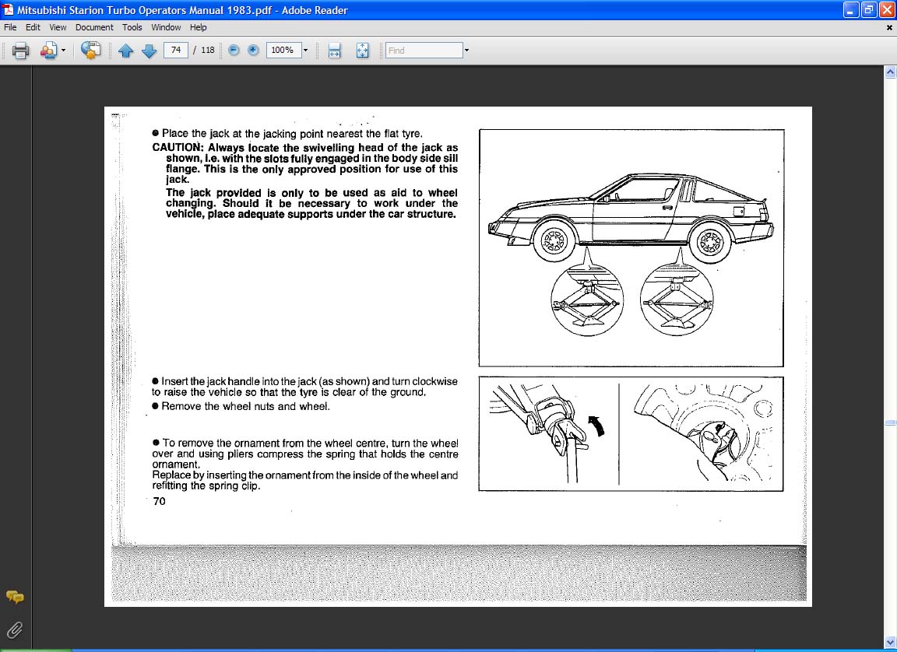Expand the collaboration icon dropdown arrow
This screenshot has height=652, width=897.
[x=63, y=51]
